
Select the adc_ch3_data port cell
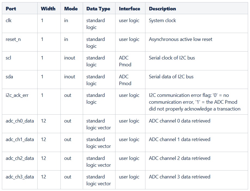point(20,177)
